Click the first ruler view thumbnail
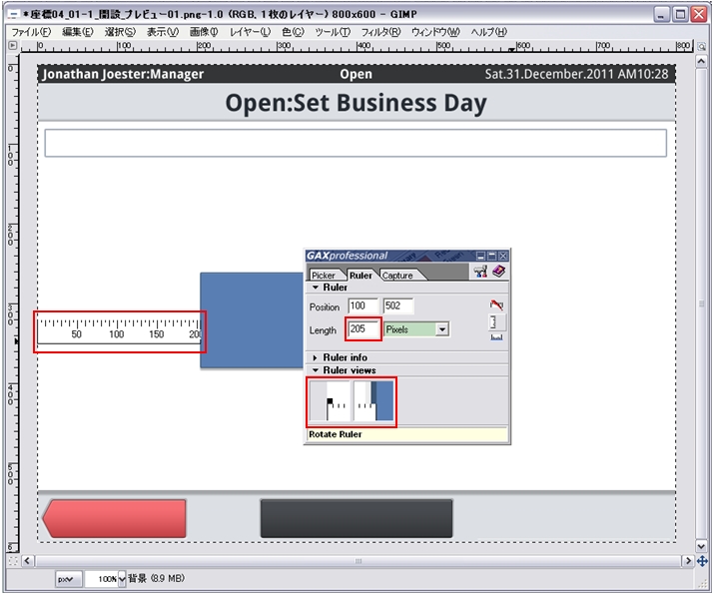This screenshot has height=594, width=713. coord(332,400)
